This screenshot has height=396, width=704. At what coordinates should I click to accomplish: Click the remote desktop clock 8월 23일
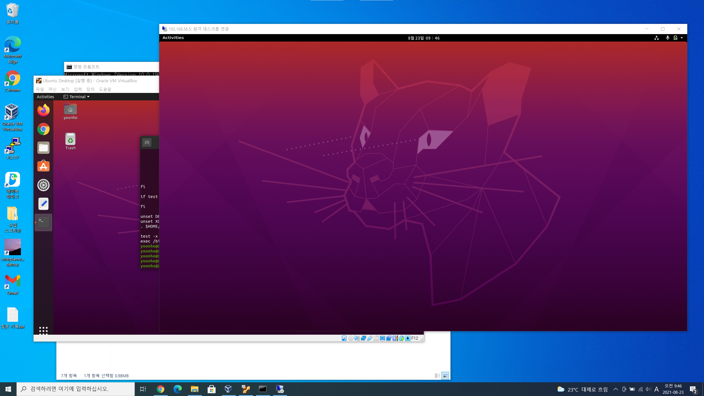pos(424,38)
